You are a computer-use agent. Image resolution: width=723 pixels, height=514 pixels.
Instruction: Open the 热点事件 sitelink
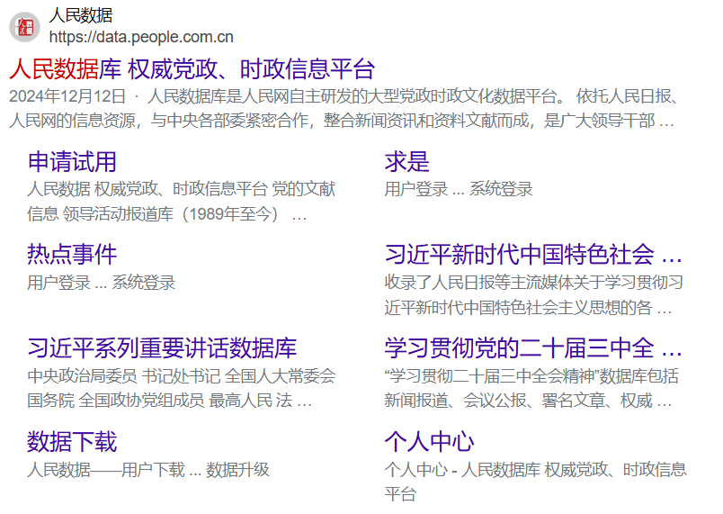click(72, 255)
